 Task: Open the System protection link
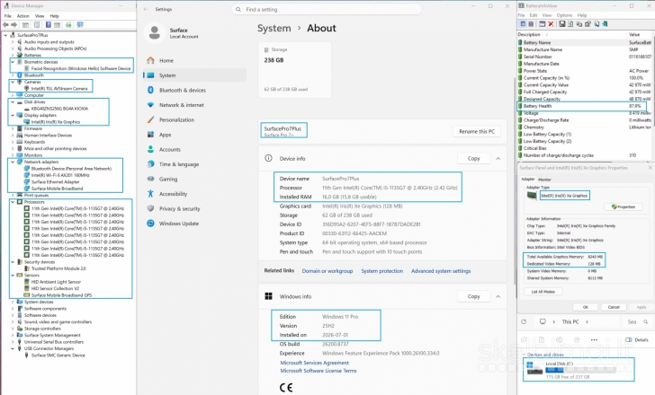click(381, 271)
